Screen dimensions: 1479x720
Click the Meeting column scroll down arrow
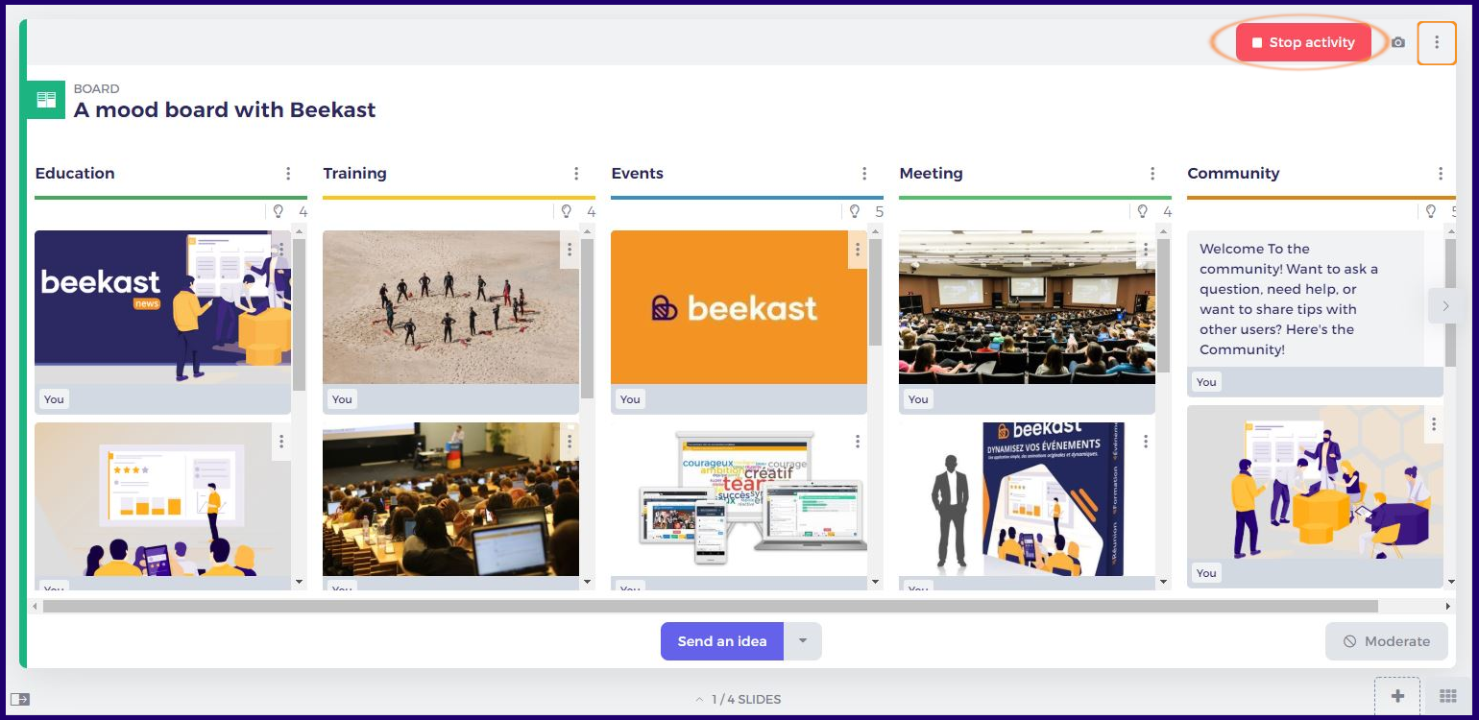click(x=1163, y=582)
